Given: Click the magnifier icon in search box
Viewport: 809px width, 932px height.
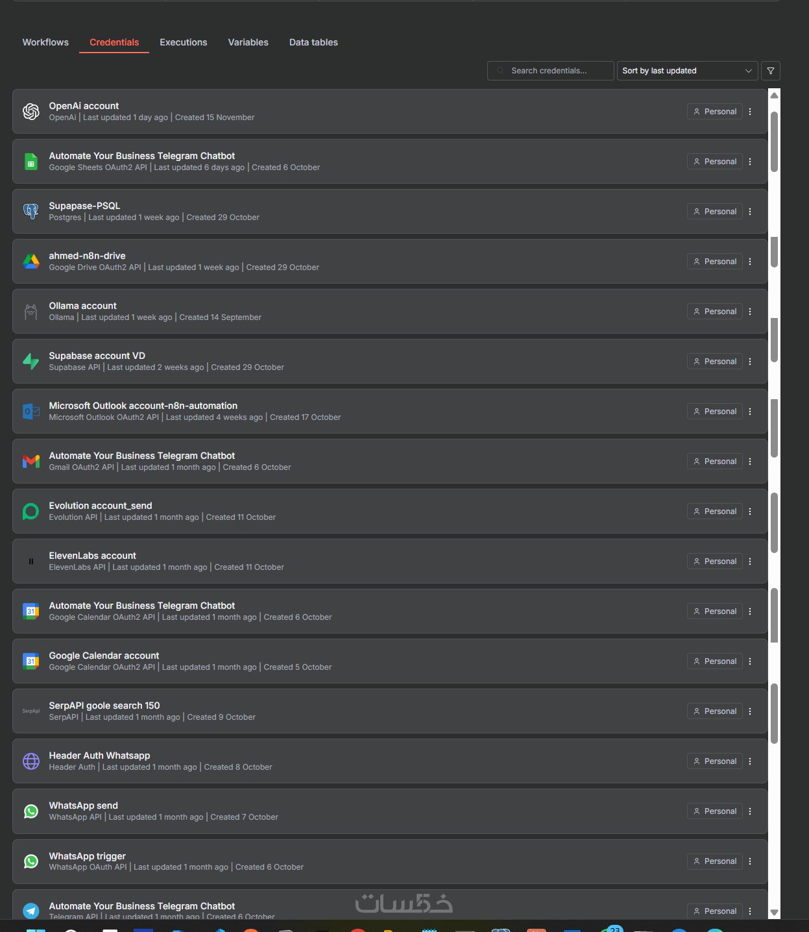Looking at the screenshot, I should [x=500, y=71].
